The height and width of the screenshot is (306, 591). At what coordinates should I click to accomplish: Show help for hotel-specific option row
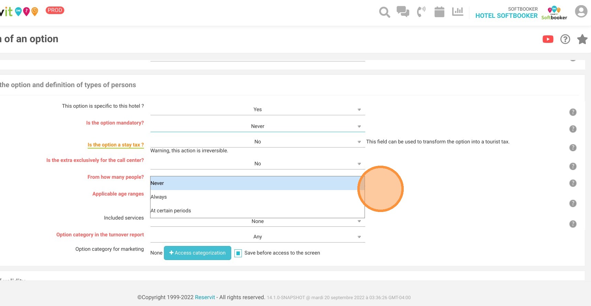(x=573, y=112)
